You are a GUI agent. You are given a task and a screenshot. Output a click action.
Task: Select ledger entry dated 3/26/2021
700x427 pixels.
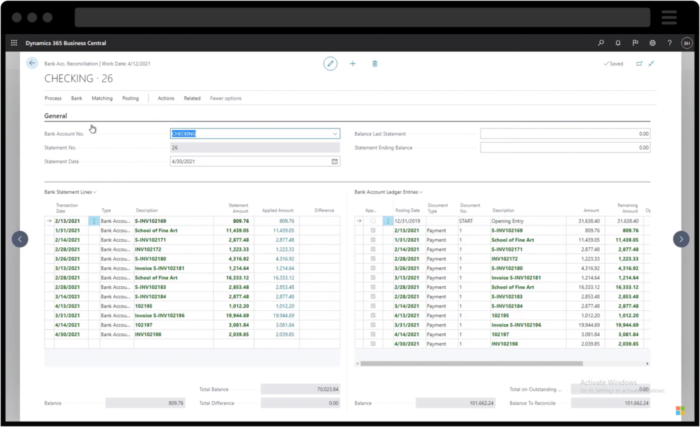[502, 268]
